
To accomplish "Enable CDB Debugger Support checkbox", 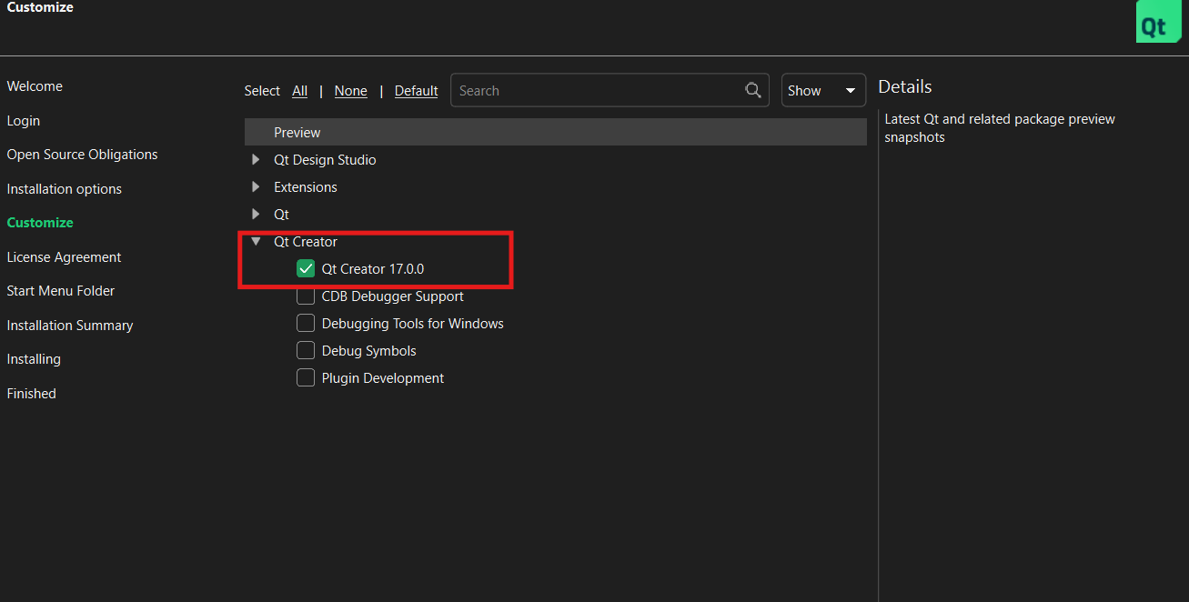I will pyautogui.click(x=306, y=296).
